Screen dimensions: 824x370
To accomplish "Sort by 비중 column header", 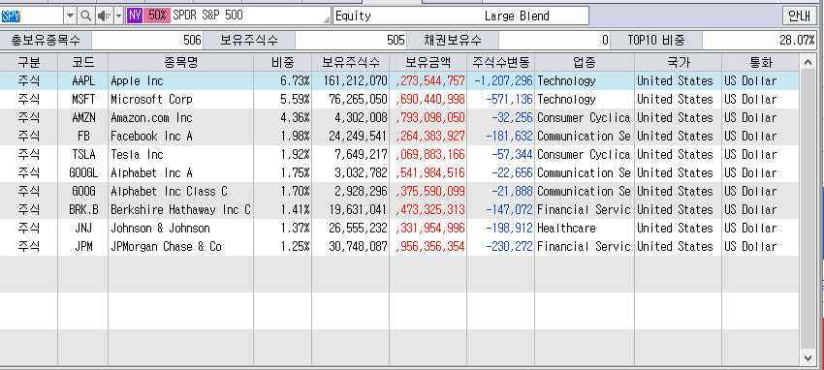I will 283,62.
